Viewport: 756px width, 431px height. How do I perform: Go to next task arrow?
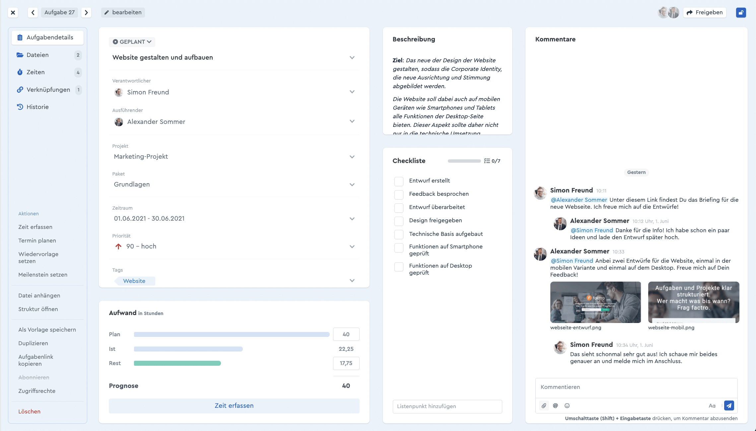(x=86, y=13)
